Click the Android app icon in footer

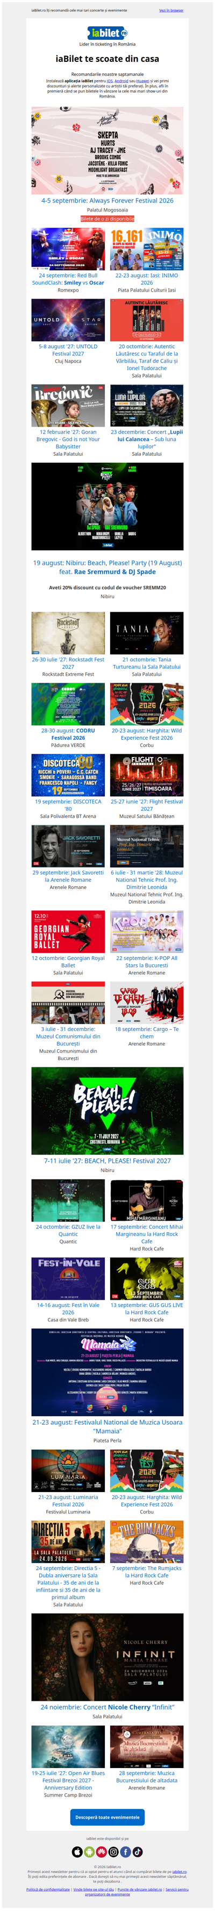[x=89, y=1852]
